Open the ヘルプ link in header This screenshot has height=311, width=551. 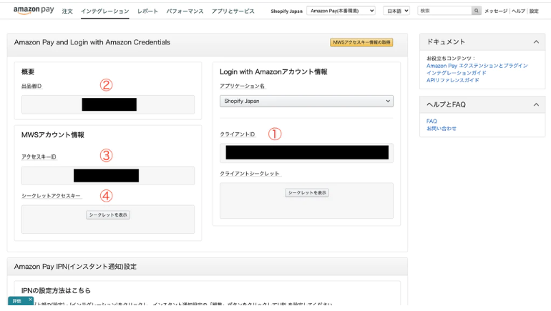[518, 11]
